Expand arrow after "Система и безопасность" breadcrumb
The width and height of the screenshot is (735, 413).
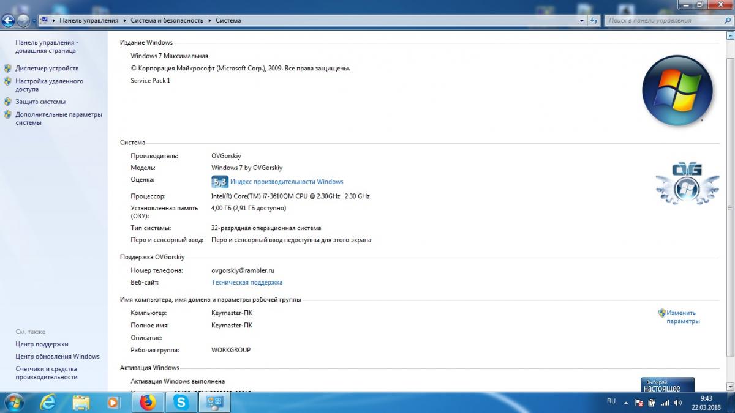coord(209,20)
